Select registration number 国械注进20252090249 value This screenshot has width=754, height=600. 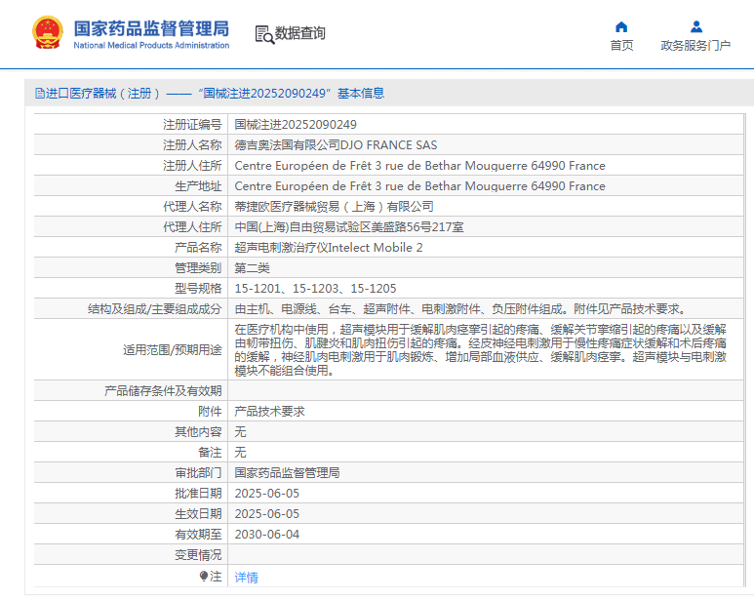296,125
